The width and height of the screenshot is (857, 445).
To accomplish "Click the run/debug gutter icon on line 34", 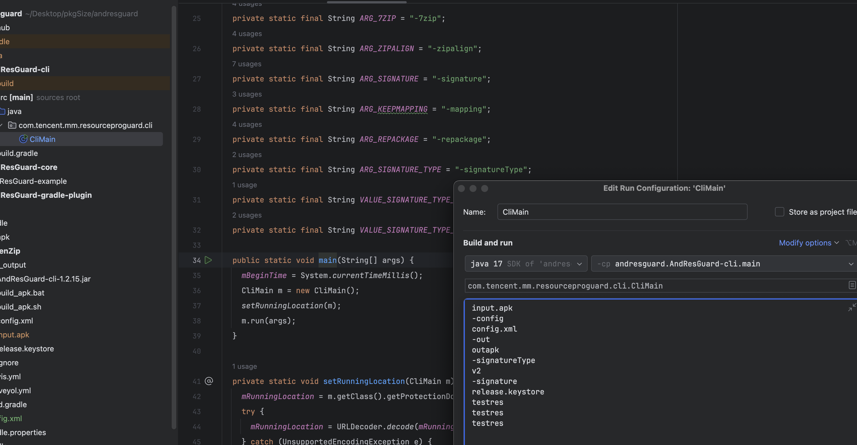I will (x=209, y=260).
